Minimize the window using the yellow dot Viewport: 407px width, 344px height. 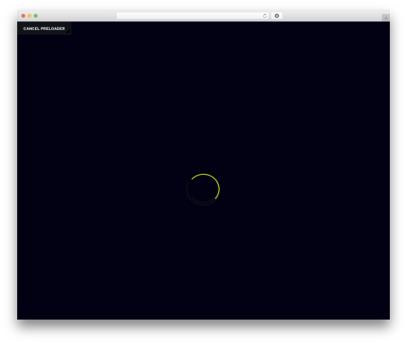(29, 16)
